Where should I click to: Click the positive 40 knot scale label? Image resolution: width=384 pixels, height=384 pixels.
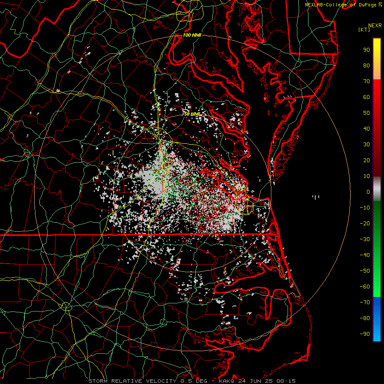tap(367, 128)
